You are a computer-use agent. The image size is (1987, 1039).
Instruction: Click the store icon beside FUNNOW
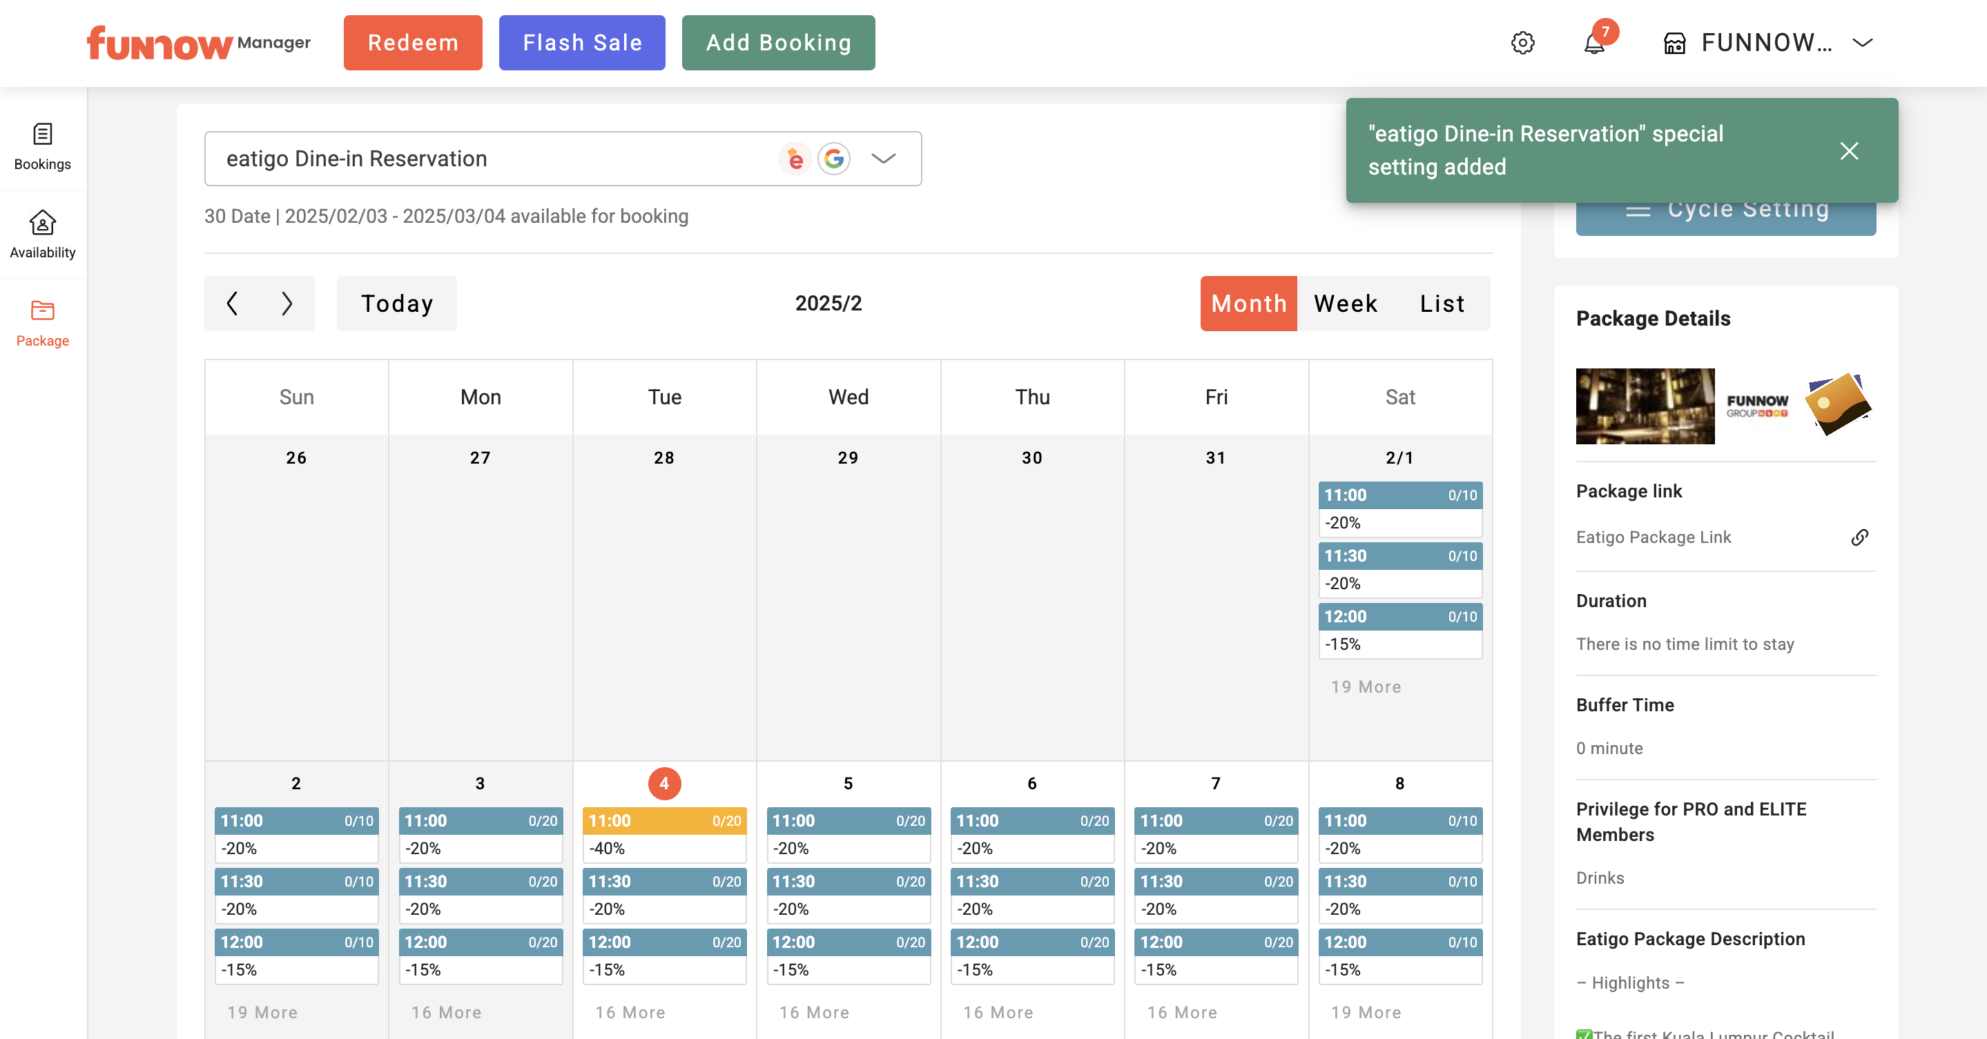click(x=1675, y=42)
